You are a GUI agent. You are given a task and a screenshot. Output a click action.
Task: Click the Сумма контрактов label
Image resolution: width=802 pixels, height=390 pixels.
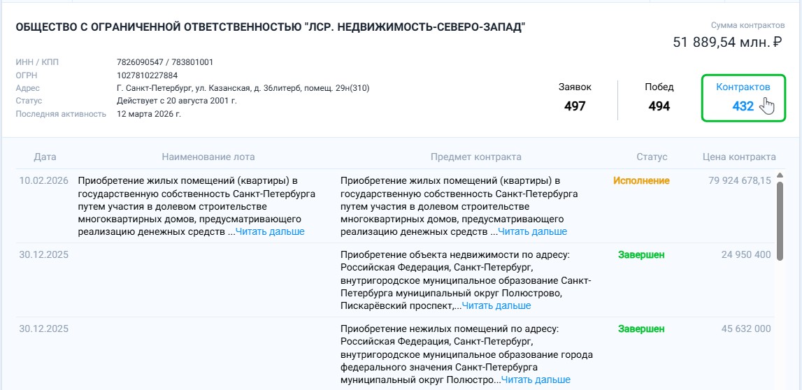pyautogui.click(x=747, y=25)
